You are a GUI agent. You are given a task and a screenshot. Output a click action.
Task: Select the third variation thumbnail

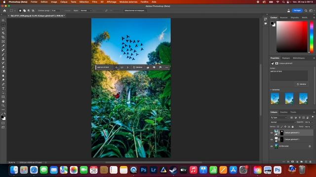pyautogui.click(x=303, y=98)
